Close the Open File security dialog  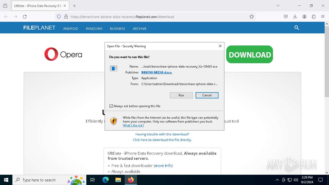[x=220, y=46]
